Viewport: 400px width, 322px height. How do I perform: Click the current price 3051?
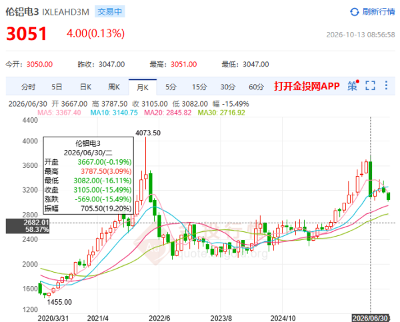(x=26, y=34)
